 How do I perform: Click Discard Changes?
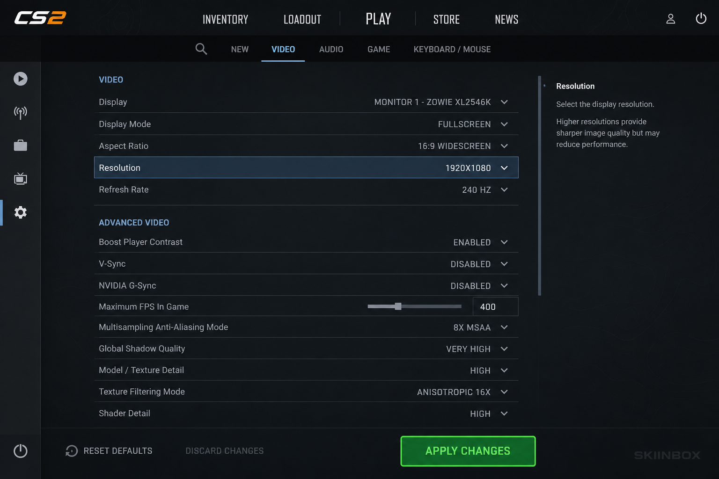(x=225, y=451)
